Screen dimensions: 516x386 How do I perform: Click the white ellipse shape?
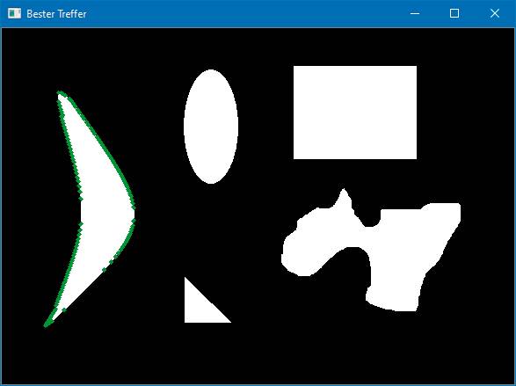pos(211,127)
